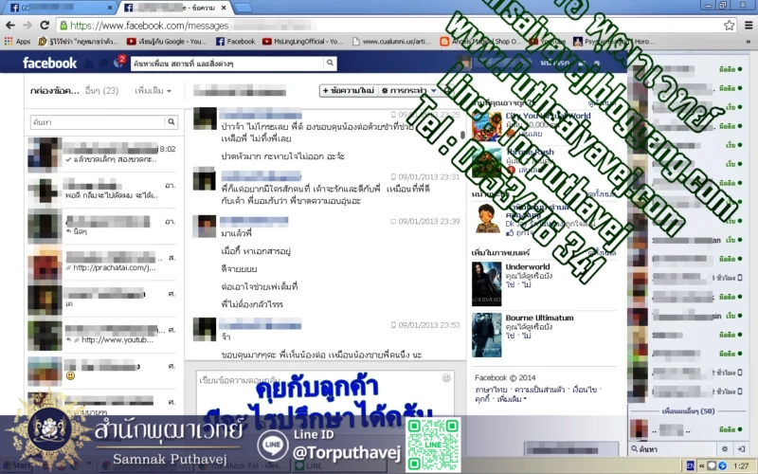Viewport: 758px width, 474px height.
Task: Go back with the Chrome back arrow
Action: (x=10, y=26)
